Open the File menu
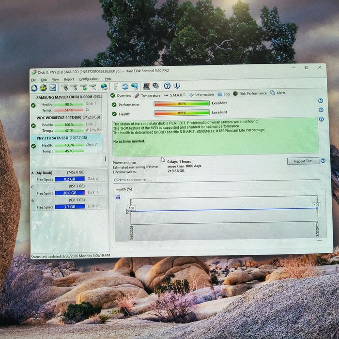Image resolution: width=339 pixels, height=339 pixels. point(33,80)
